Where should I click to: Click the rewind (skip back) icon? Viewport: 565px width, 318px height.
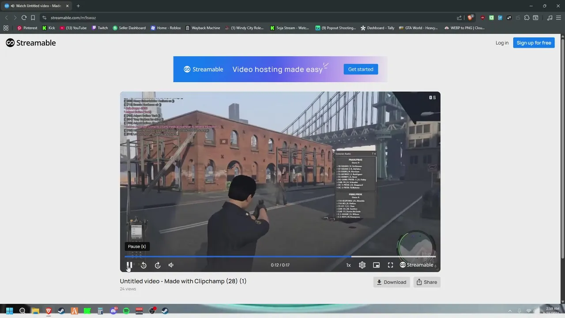(143, 265)
